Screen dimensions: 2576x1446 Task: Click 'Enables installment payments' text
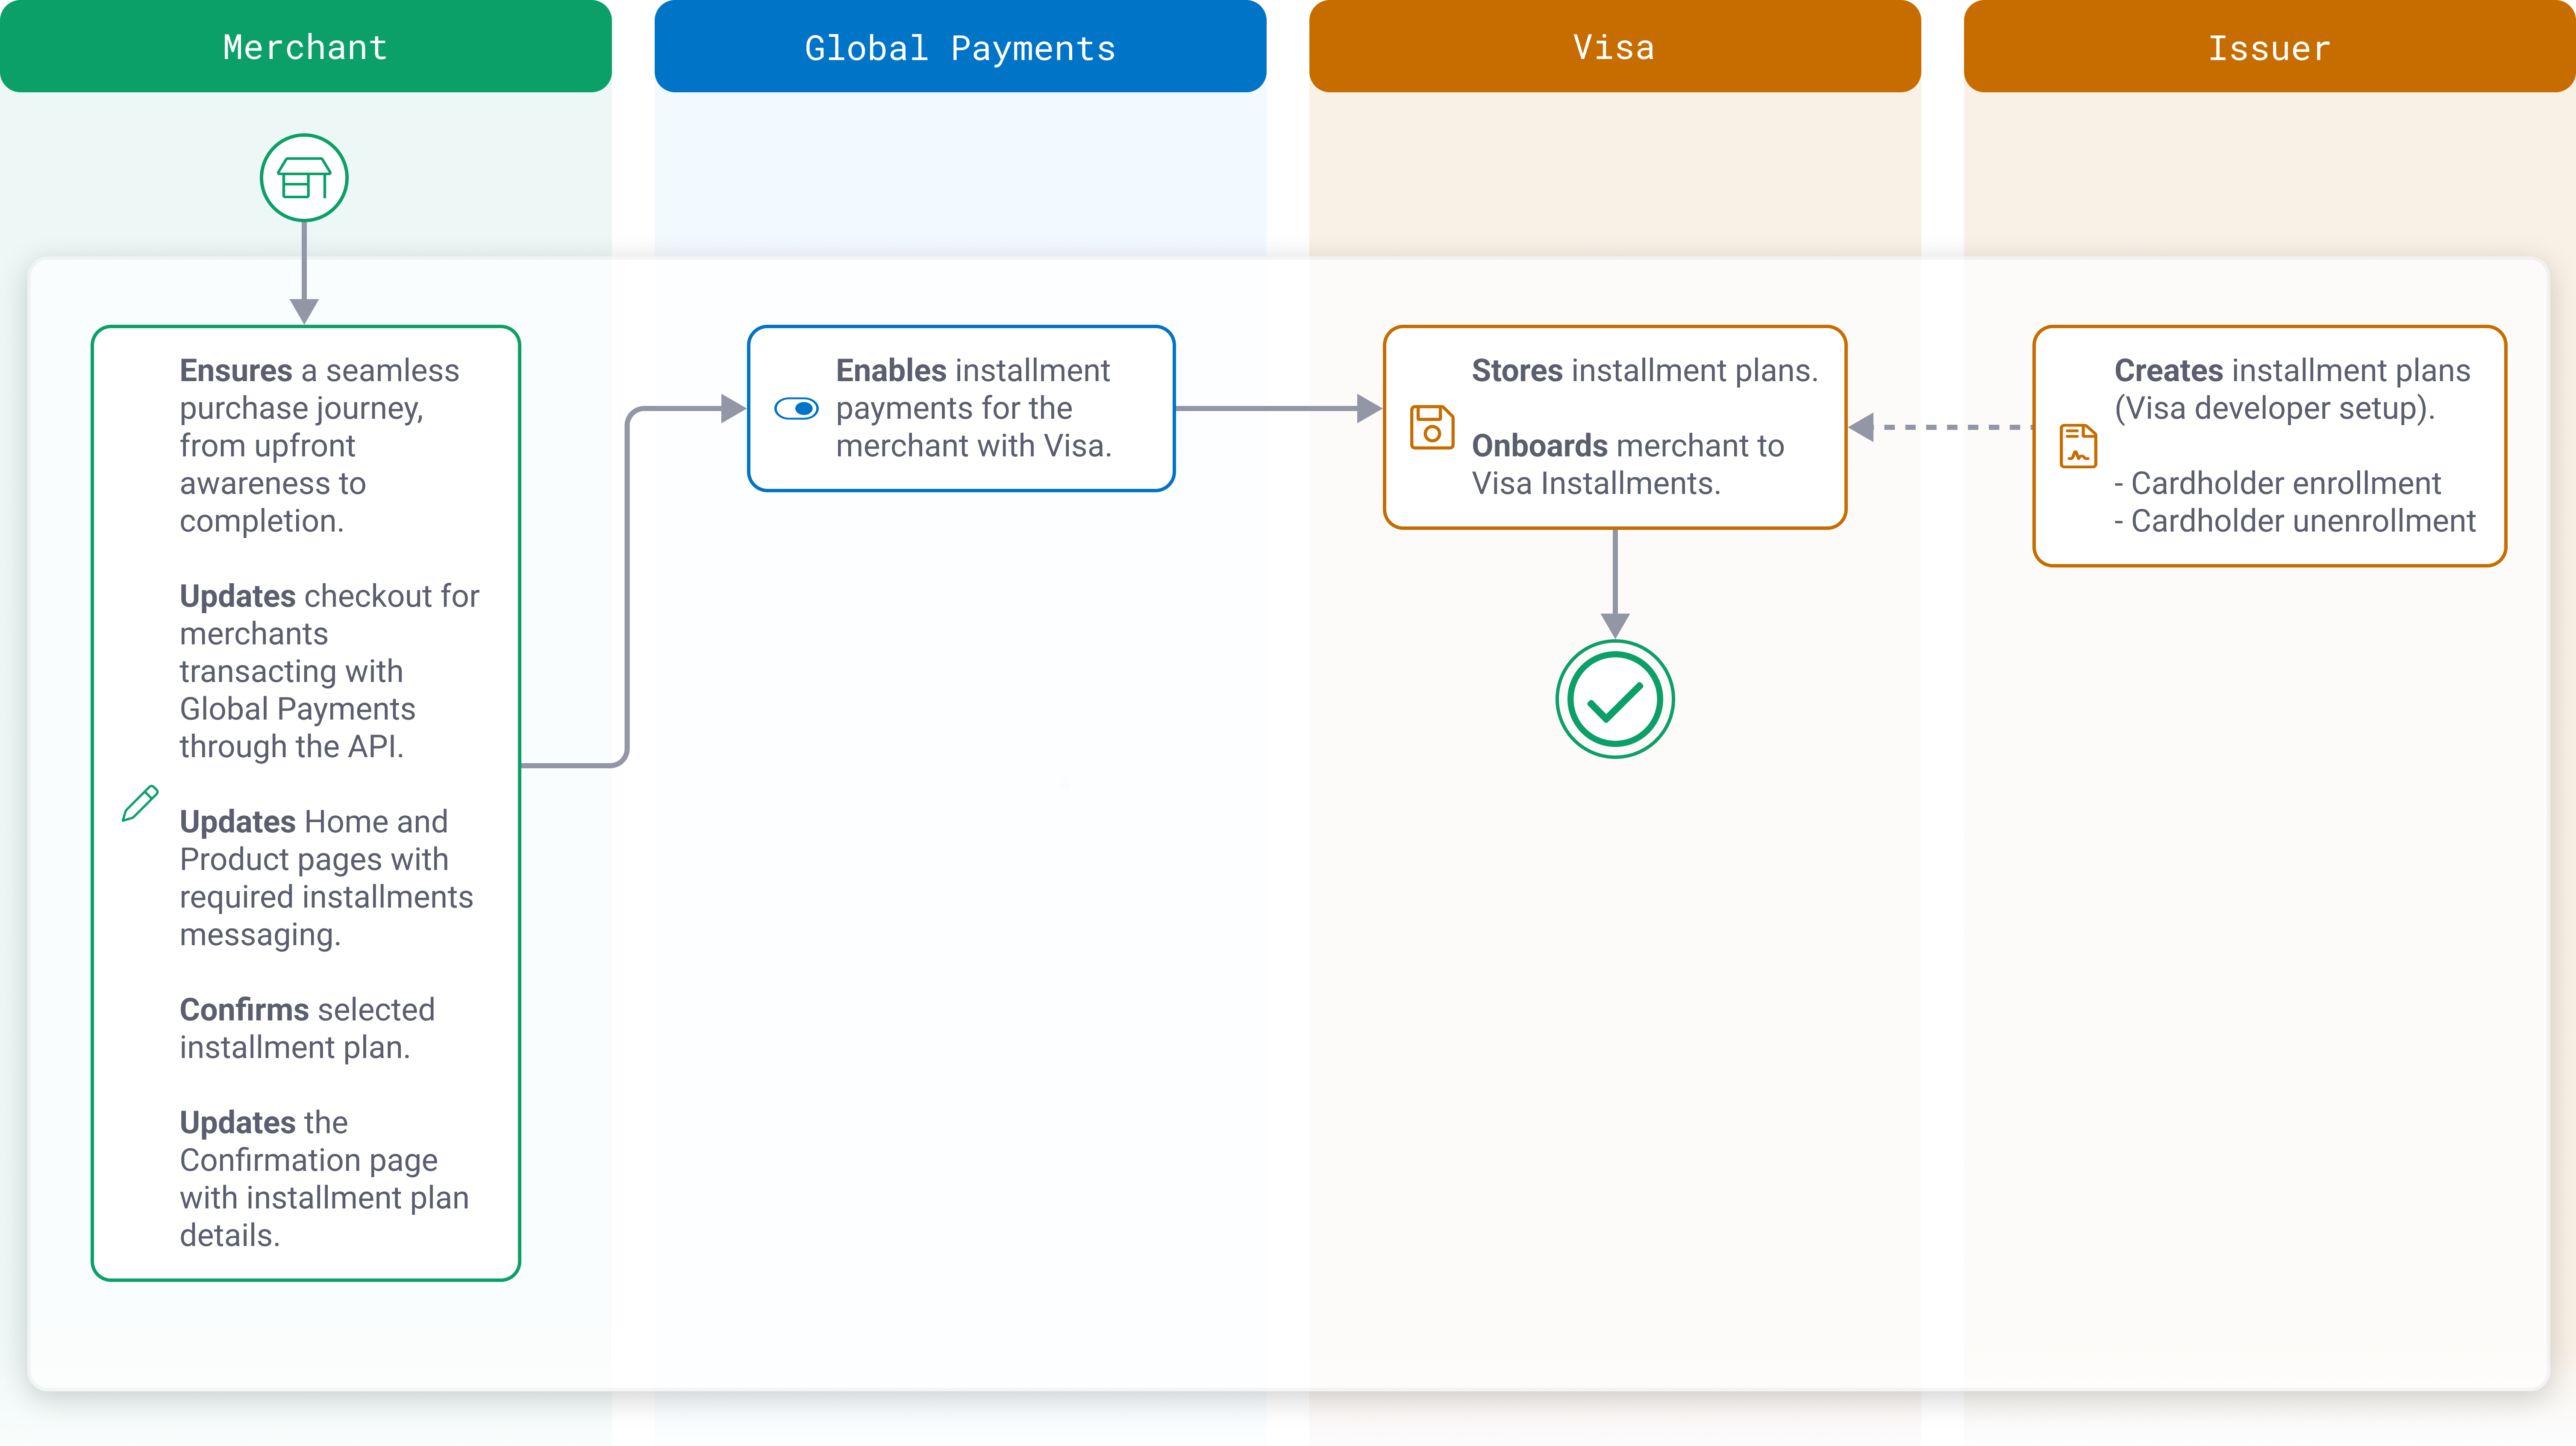click(x=974, y=408)
